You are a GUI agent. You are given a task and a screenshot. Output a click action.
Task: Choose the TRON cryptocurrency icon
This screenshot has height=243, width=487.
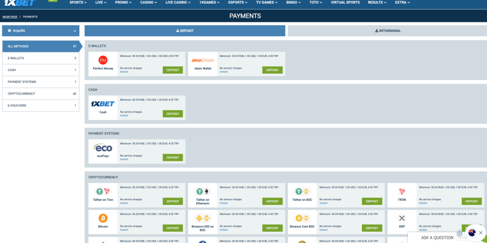click(x=402, y=191)
